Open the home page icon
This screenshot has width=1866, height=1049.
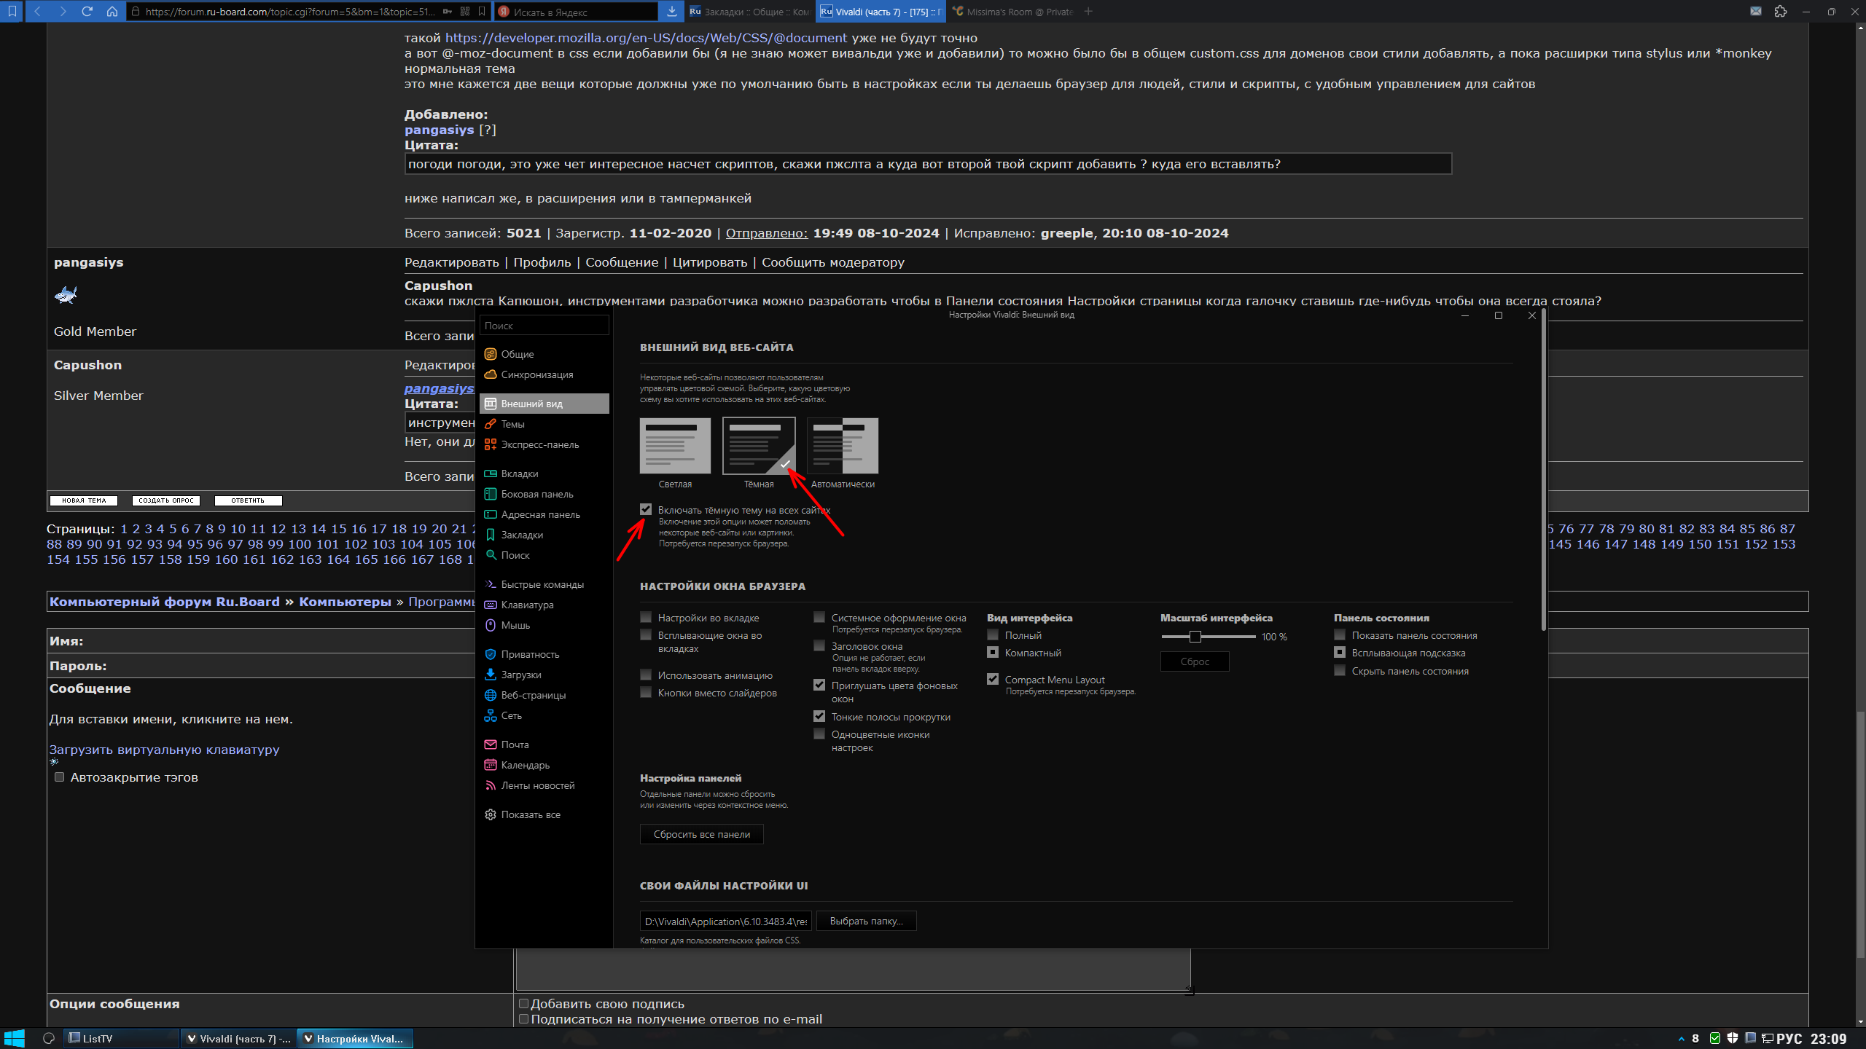[x=112, y=11]
